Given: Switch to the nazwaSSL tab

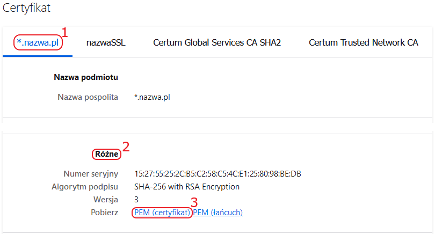Looking at the screenshot, I should (x=106, y=42).
